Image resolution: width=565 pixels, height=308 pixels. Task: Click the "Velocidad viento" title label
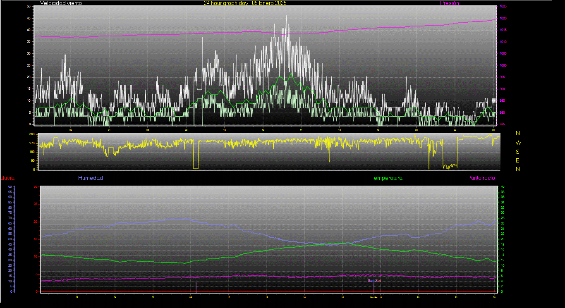tap(61, 3)
